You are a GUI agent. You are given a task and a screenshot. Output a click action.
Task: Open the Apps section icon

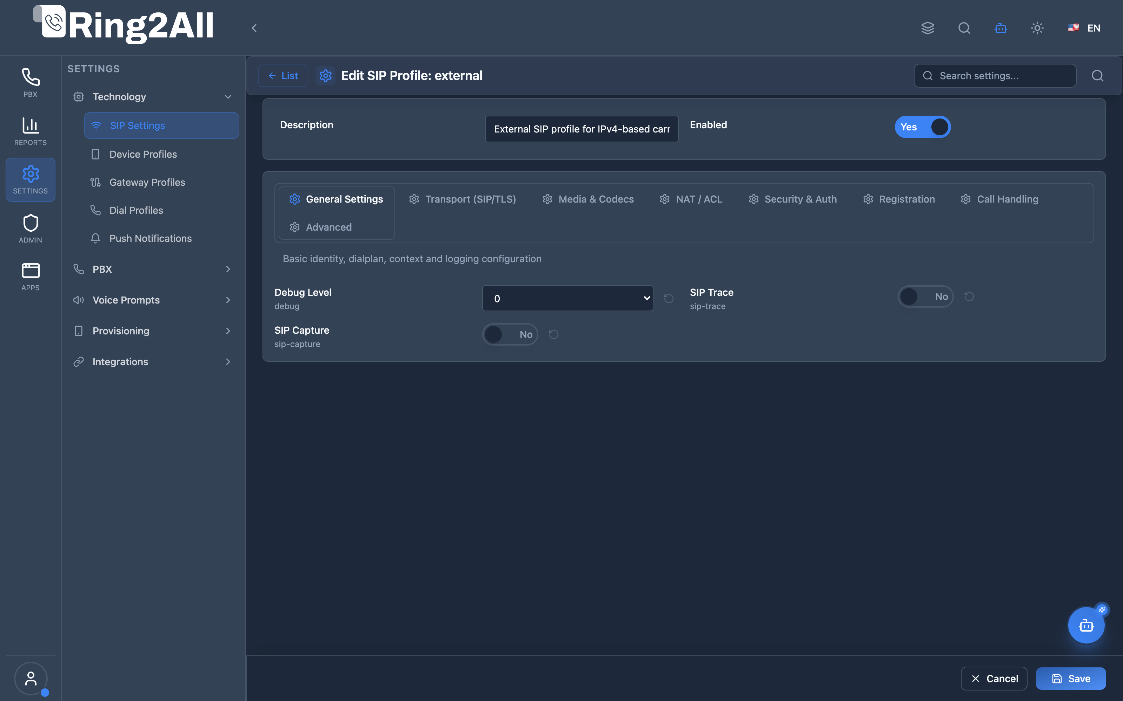31,277
